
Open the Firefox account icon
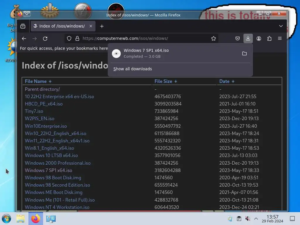click(259, 39)
